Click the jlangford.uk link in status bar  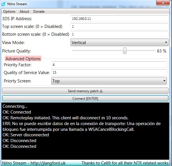[x=48, y=163]
